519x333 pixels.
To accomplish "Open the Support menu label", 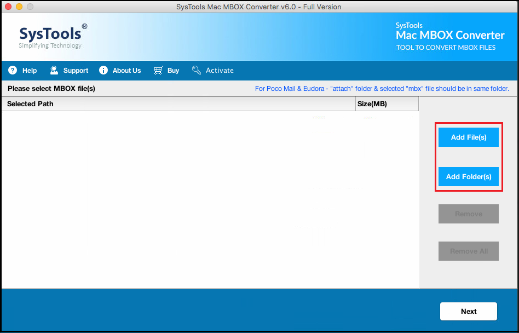I will (76, 71).
